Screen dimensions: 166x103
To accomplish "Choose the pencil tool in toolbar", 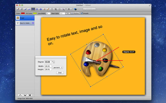I will click(x=48, y=9).
